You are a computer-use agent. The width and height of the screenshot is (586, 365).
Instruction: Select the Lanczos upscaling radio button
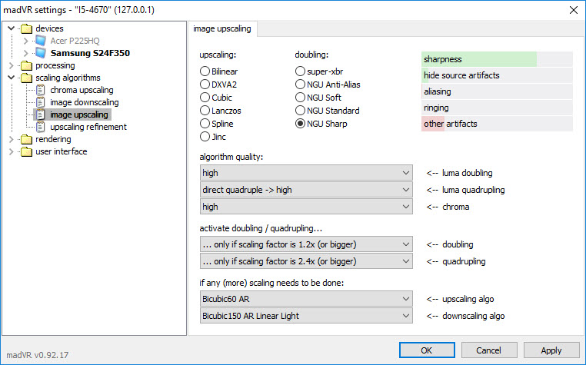tap(205, 111)
